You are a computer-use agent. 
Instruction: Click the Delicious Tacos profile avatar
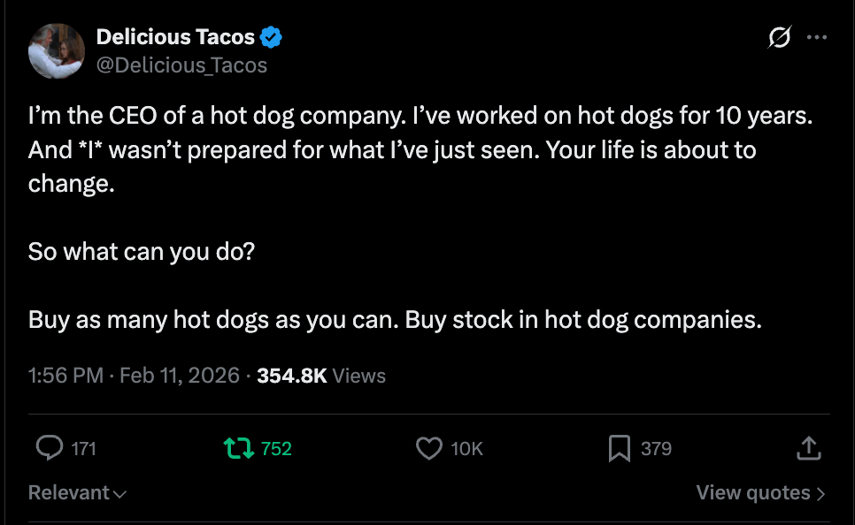(x=56, y=51)
